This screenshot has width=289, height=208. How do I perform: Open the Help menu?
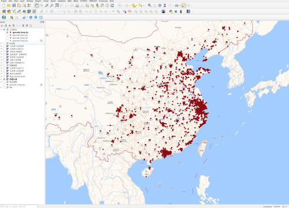(x=112, y=1)
